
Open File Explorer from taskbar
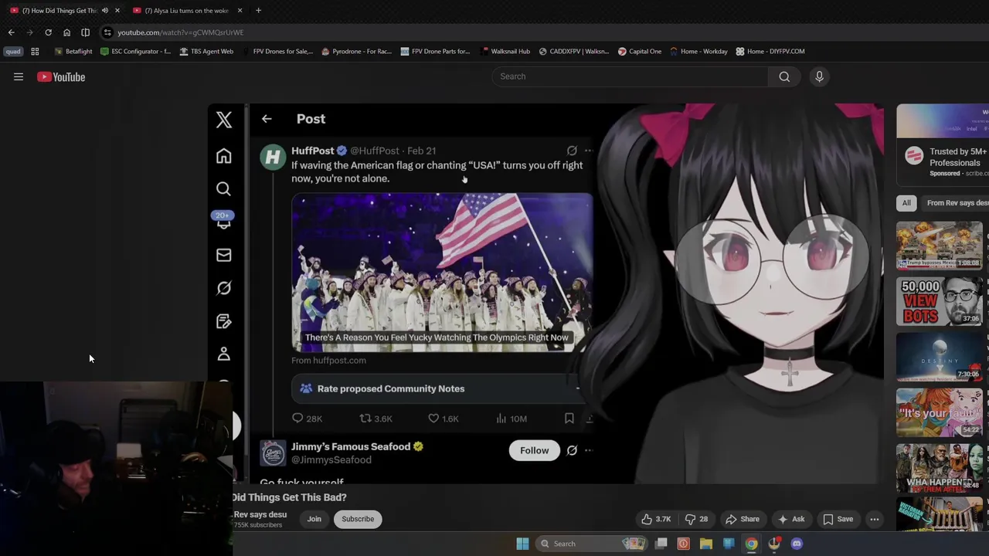[x=705, y=544]
